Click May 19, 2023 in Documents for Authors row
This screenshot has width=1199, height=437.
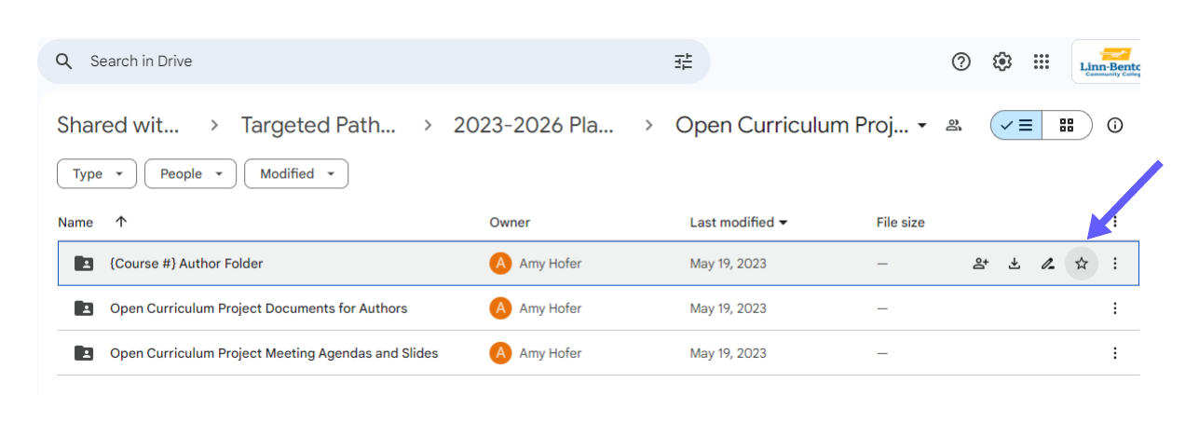(x=729, y=308)
